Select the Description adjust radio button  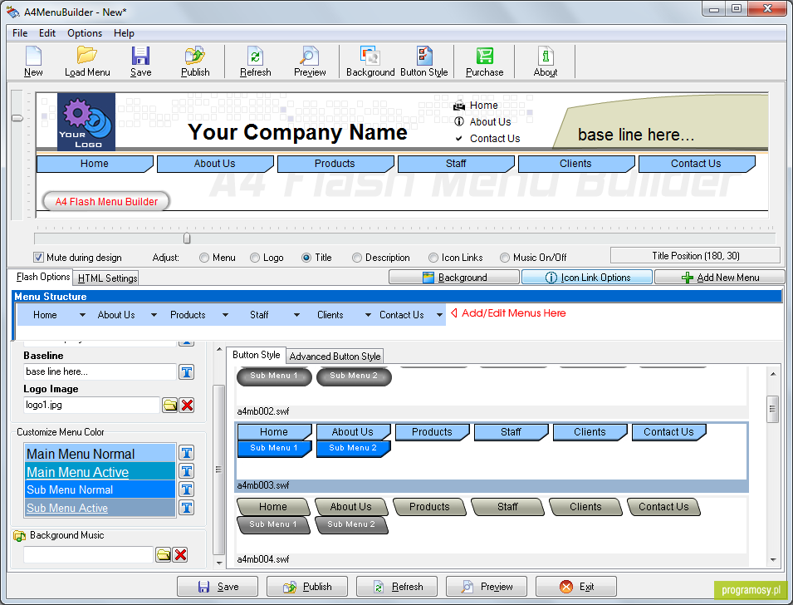click(357, 258)
